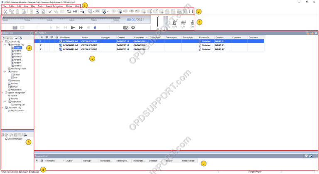Select Folder G in Dictation Tree
The width and height of the screenshot is (319, 174).
pyautogui.click(x=18, y=66)
